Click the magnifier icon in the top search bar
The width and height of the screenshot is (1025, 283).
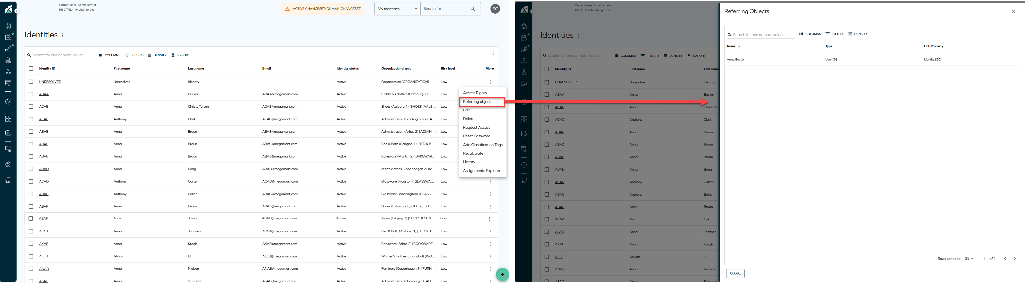coord(472,9)
